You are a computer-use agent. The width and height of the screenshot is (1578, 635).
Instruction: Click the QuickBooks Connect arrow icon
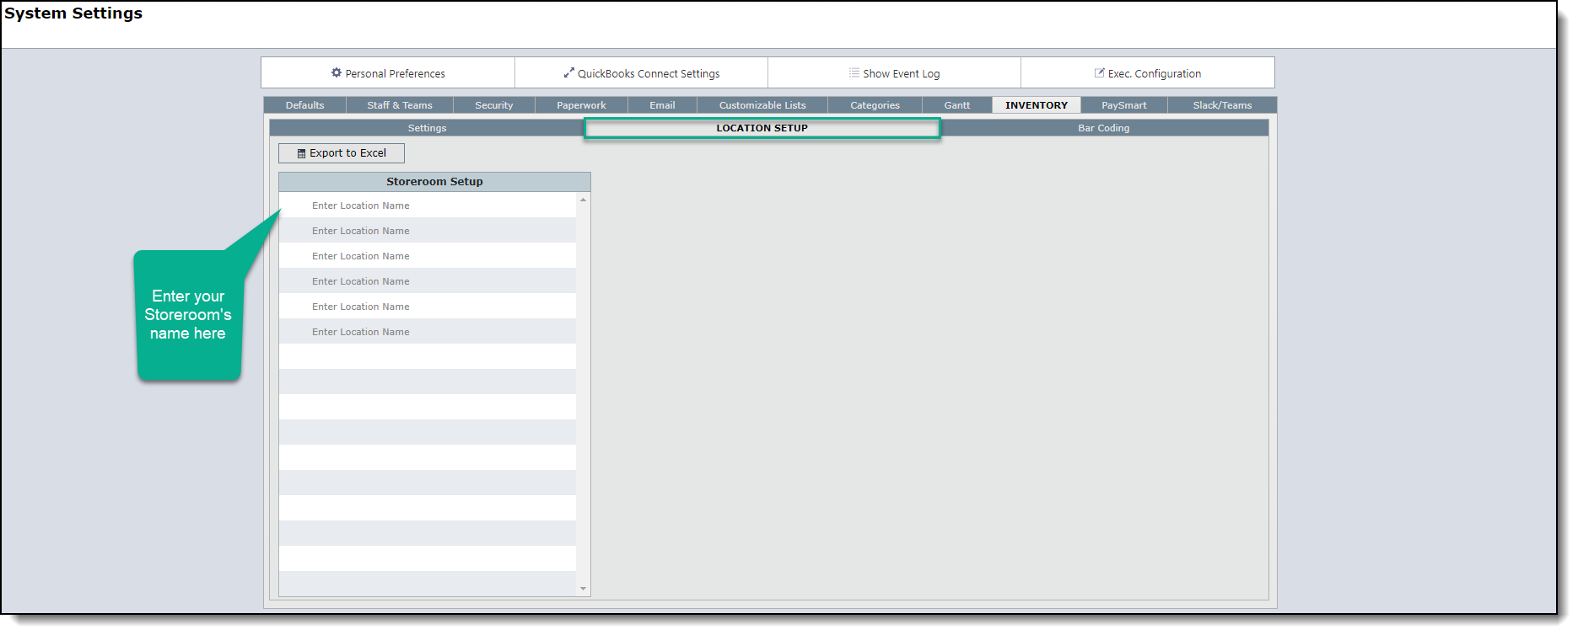pyautogui.click(x=569, y=72)
